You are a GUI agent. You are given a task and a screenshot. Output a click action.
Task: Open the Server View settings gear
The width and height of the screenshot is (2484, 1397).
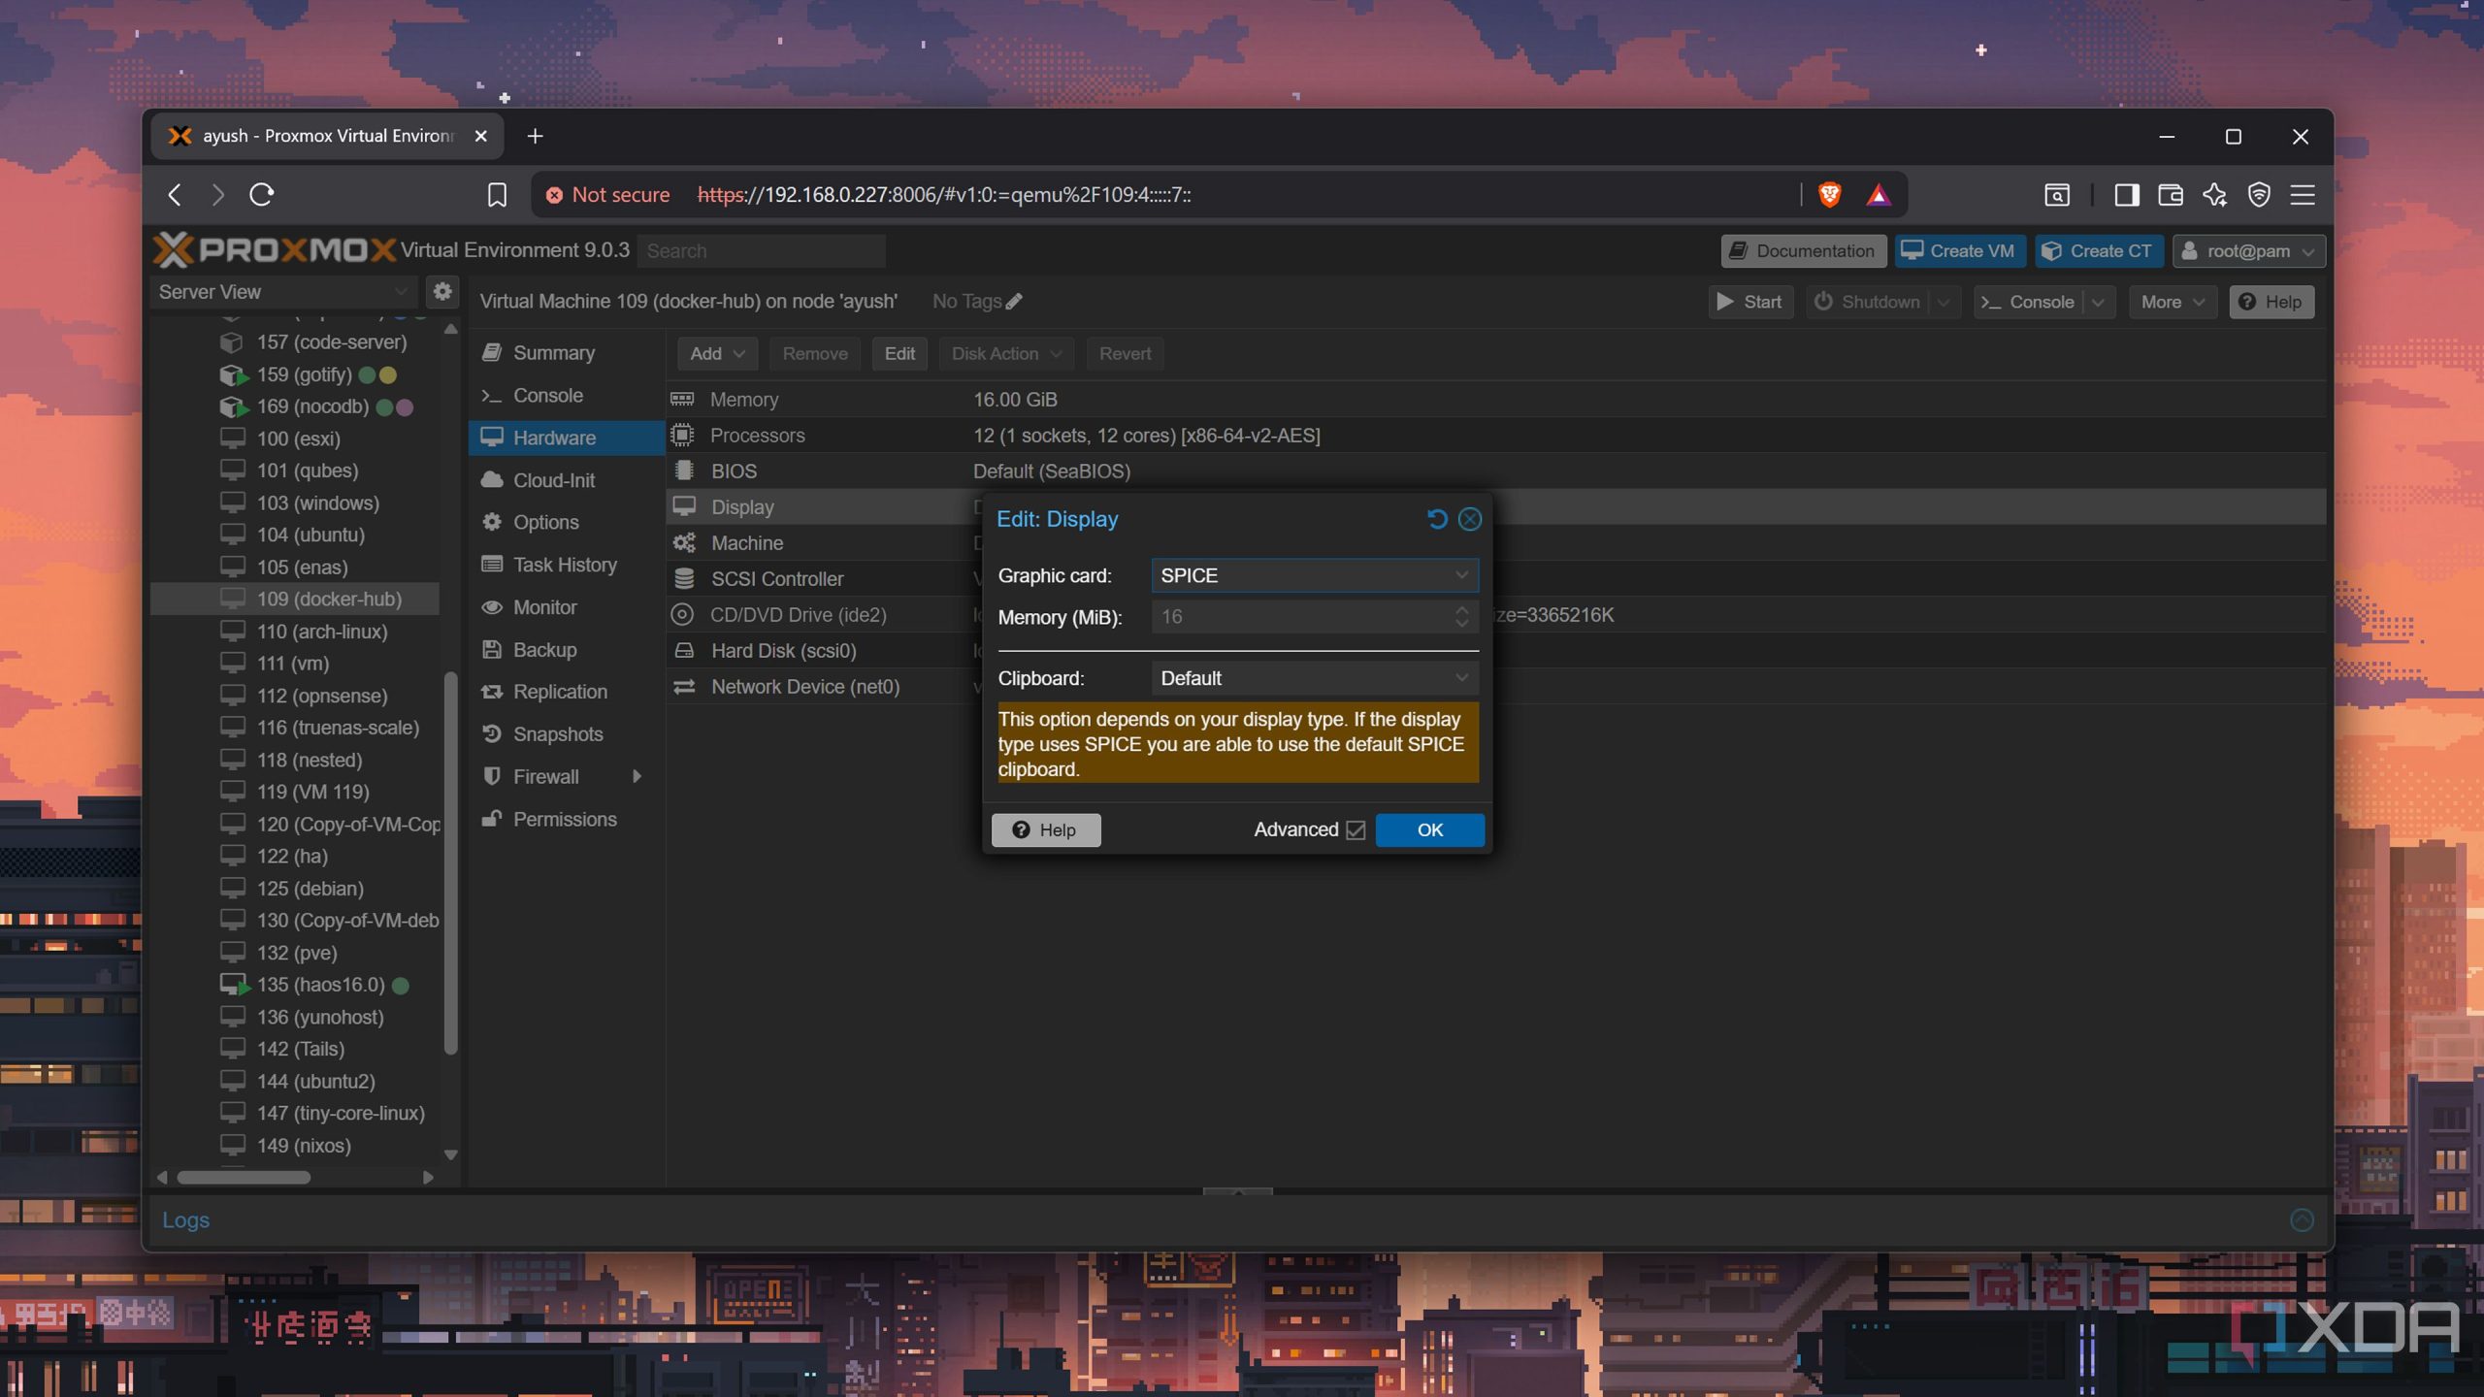pos(442,292)
